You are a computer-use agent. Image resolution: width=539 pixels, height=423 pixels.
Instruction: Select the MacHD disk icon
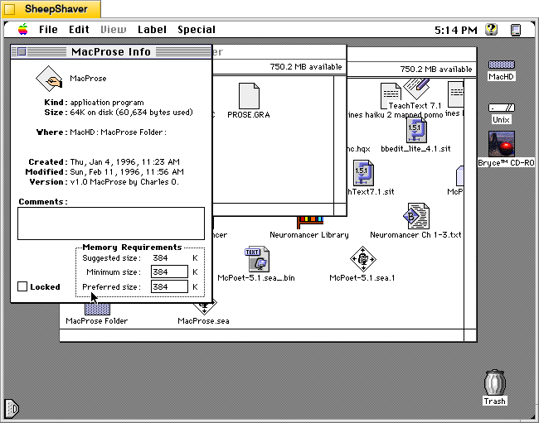501,65
